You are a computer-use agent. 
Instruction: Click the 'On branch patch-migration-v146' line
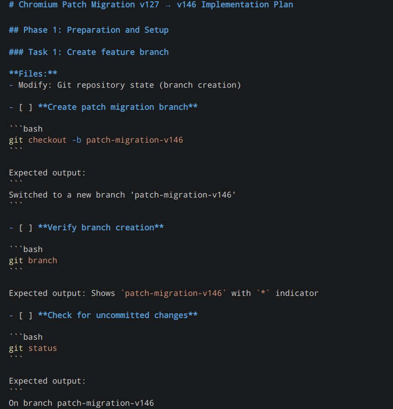81,403
